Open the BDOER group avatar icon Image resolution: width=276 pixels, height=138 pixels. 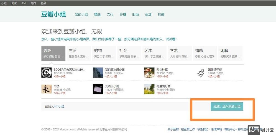tap(47, 73)
